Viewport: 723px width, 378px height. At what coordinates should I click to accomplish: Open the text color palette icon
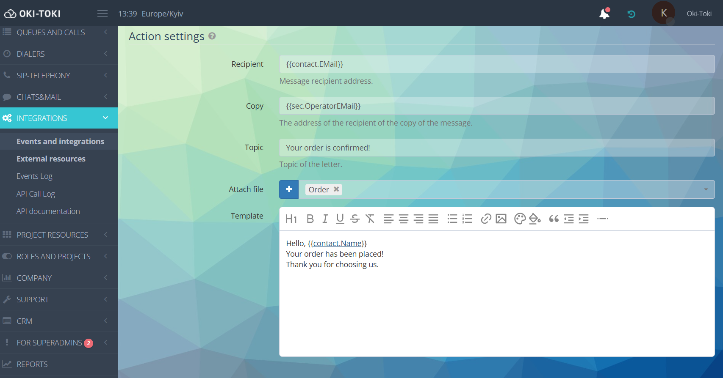(520, 219)
